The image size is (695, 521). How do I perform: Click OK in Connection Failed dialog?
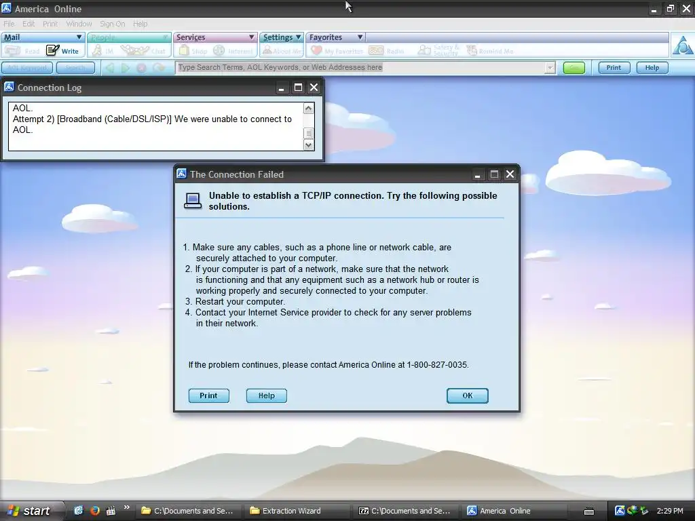pos(467,395)
